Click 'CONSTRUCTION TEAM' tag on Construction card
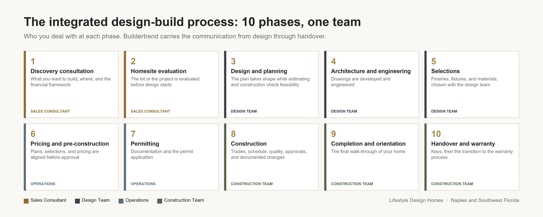The width and height of the screenshot is (543, 217). (x=251, y=184)
